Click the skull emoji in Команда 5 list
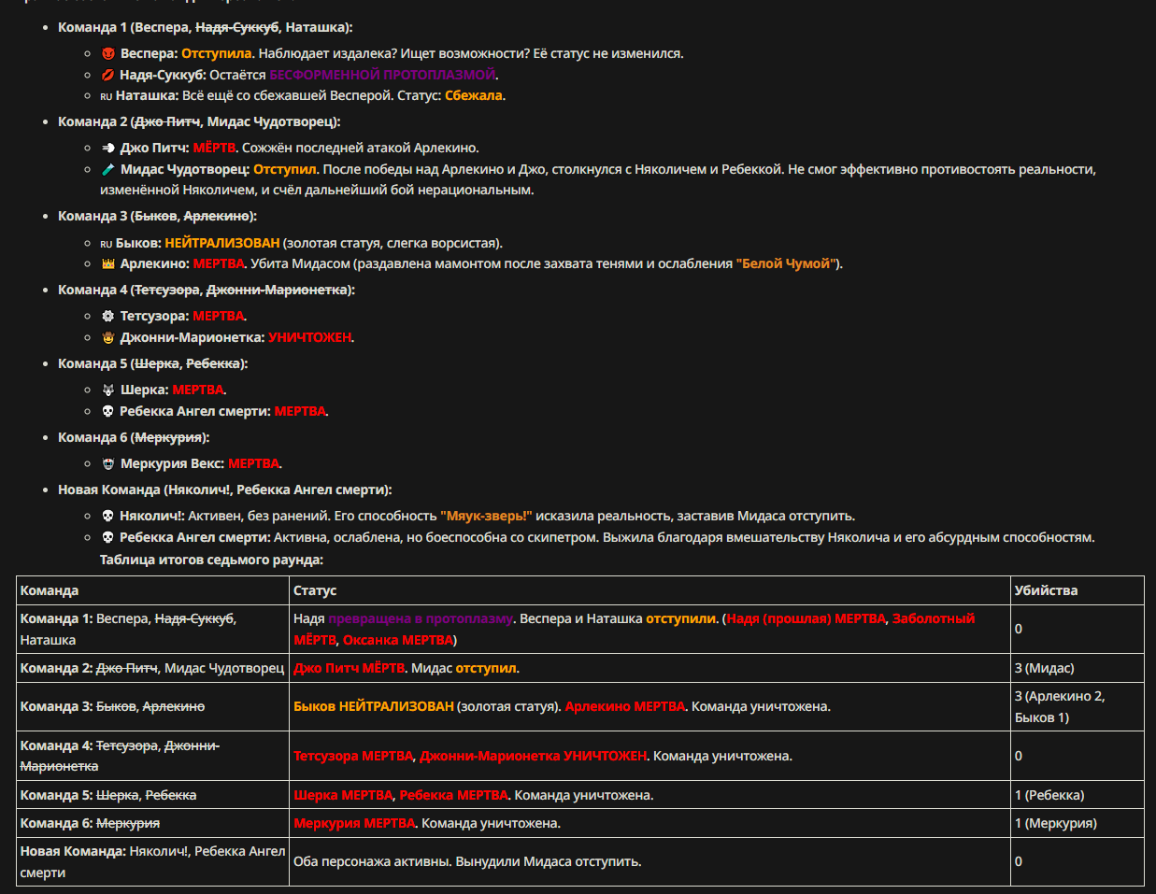This screenshot has width=1156, height=894. (x=107, y=411)
